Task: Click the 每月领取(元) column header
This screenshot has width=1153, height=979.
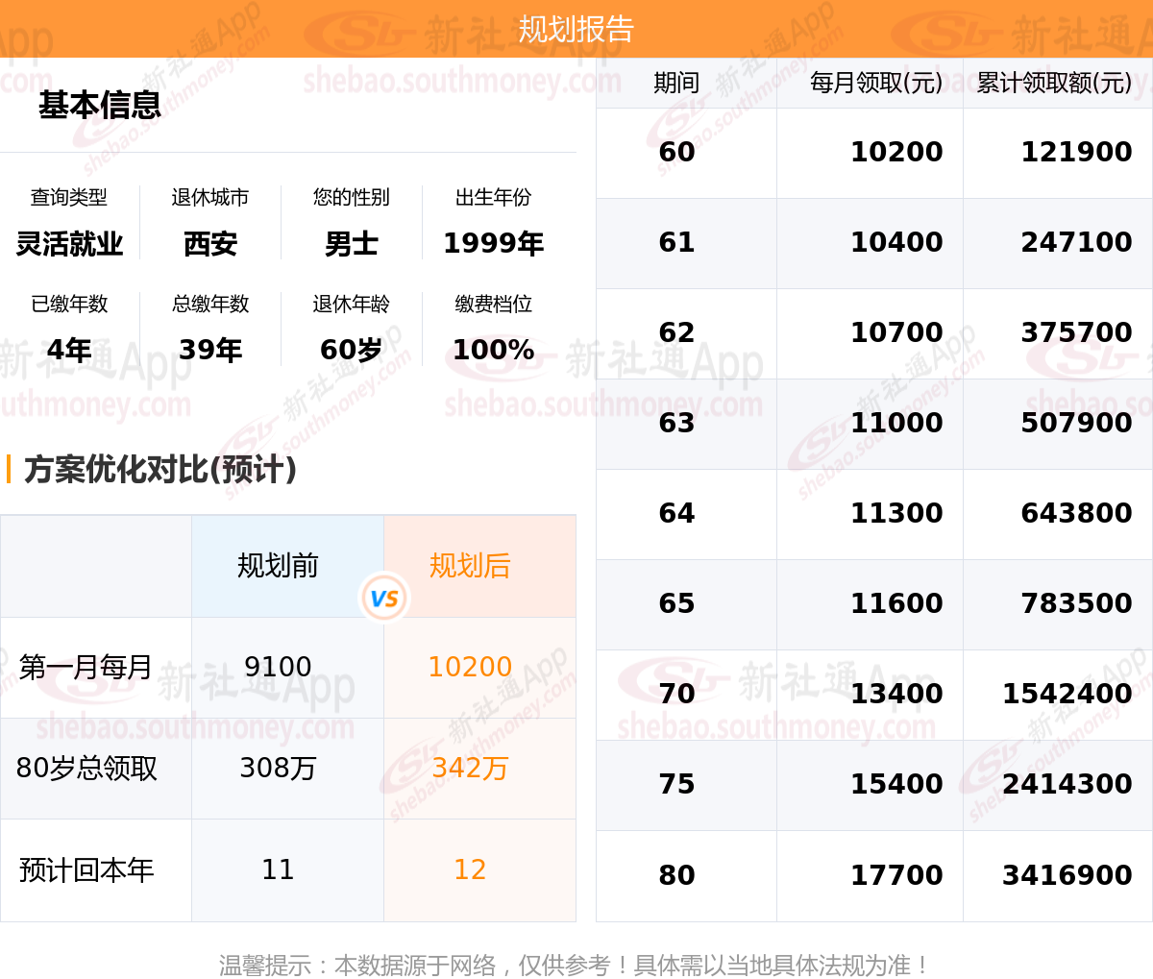Action: pos(876,83)
